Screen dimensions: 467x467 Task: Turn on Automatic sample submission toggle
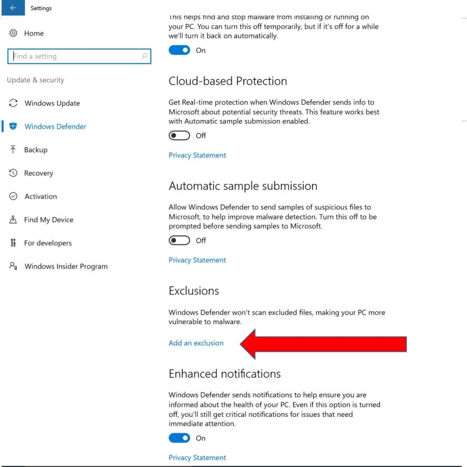(x=179, y=240)
